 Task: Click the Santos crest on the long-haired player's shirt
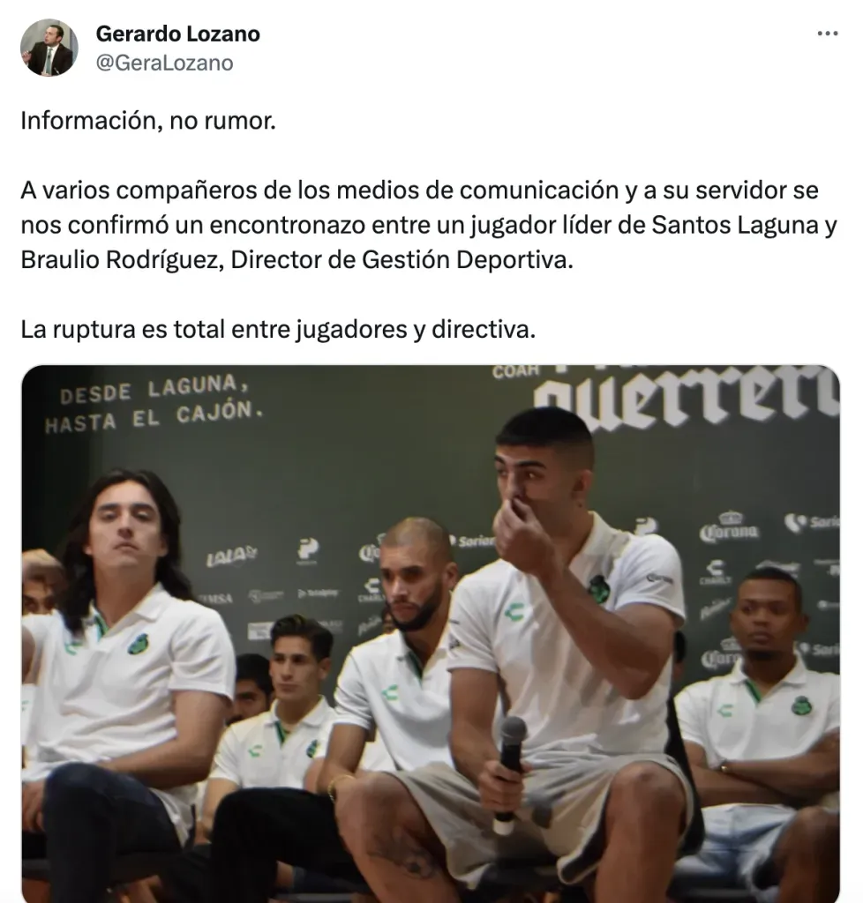click(138, 644)
